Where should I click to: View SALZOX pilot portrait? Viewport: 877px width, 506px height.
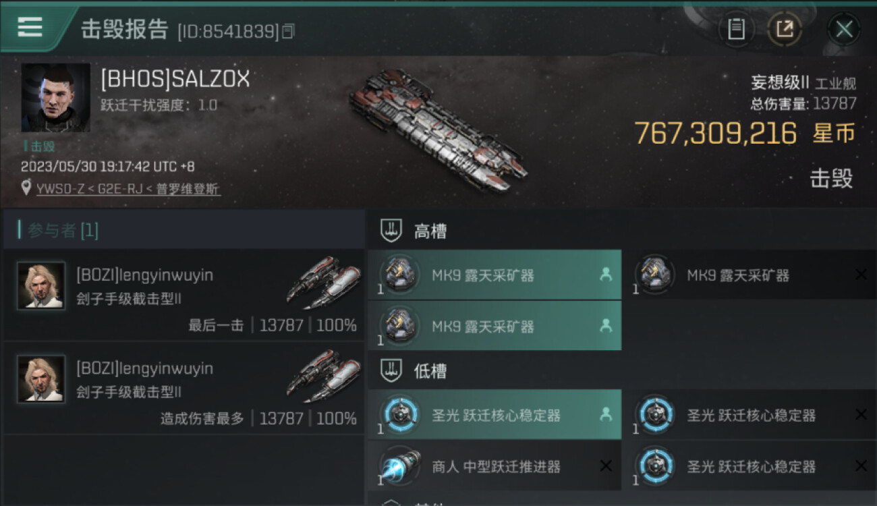click(55, 98)
